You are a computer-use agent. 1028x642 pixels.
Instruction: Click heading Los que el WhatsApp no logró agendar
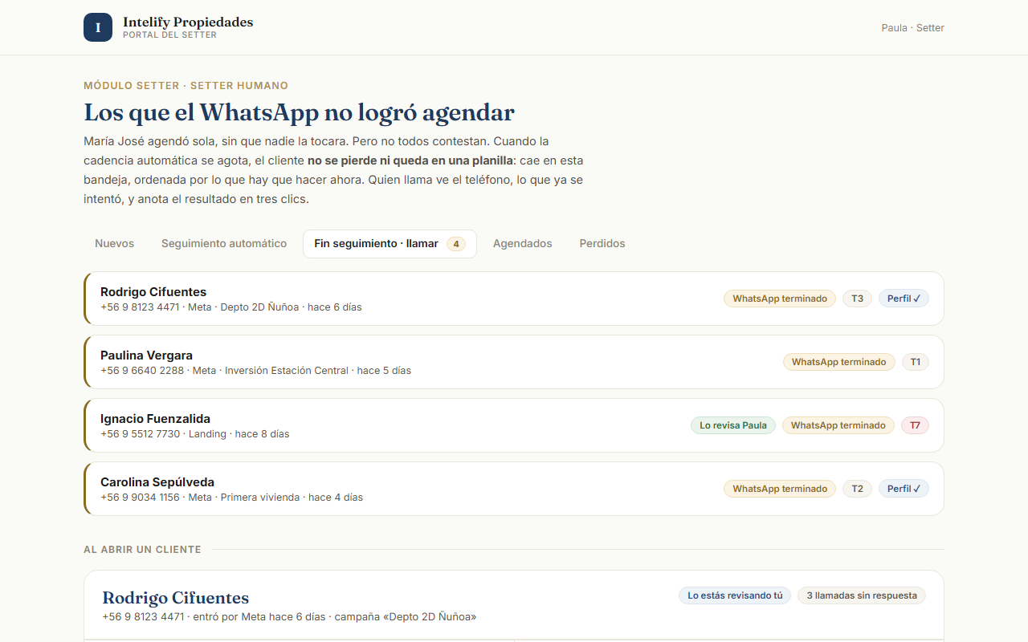pyautogui.click(x=299, y=112)
